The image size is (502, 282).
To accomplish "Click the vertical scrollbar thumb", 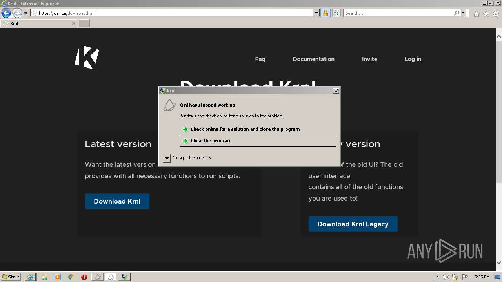I will tap(499, 112).
